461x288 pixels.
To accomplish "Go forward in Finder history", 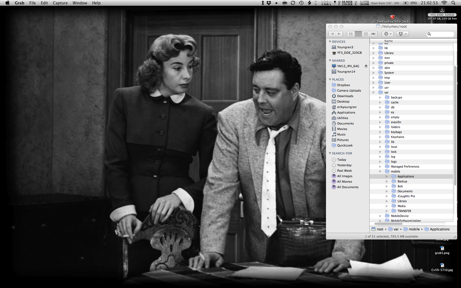I will tap(339, 34).
